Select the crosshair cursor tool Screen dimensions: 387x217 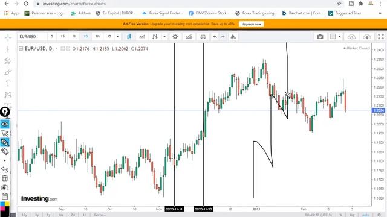(8, 37)
